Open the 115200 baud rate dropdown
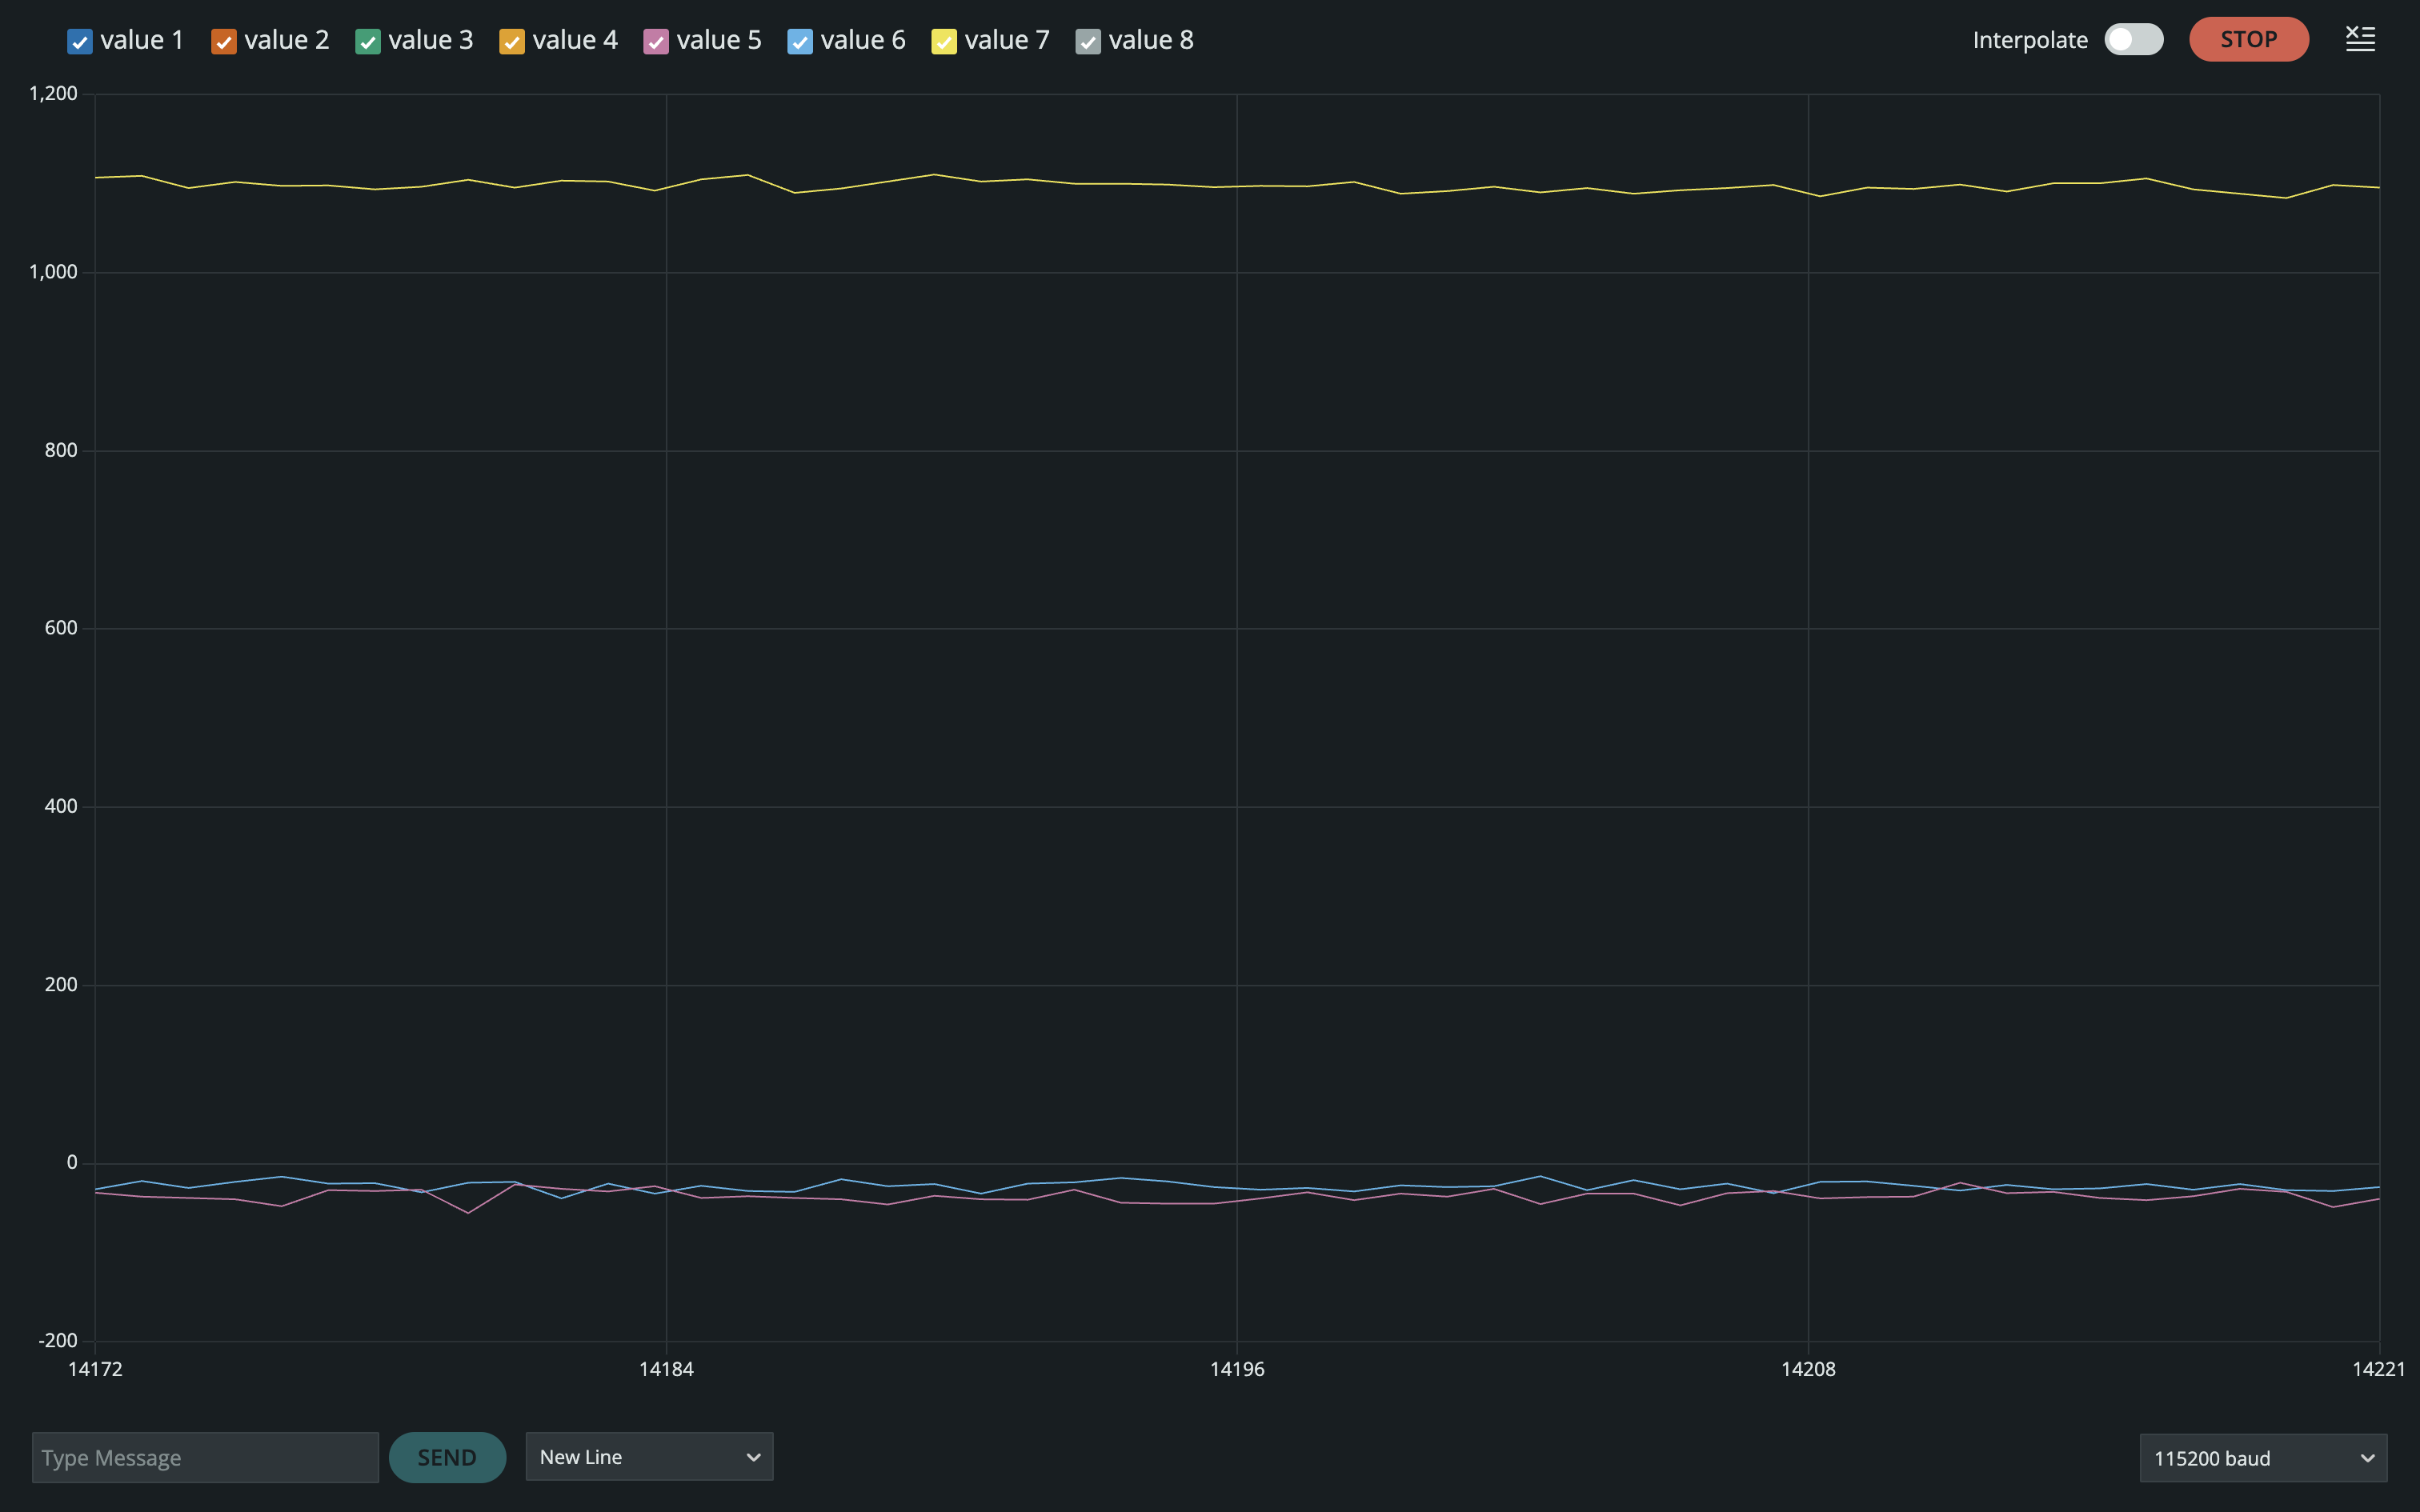Image resolution: width=2420 pixels, height=1512 pixels. click(2262, 1458)
